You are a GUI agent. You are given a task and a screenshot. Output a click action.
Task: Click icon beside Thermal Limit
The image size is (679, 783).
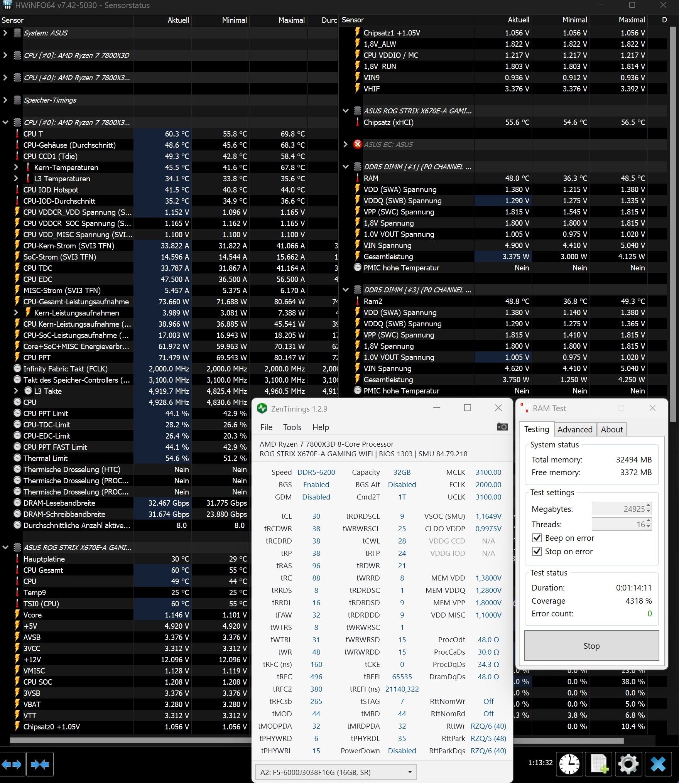coord(17,458)
